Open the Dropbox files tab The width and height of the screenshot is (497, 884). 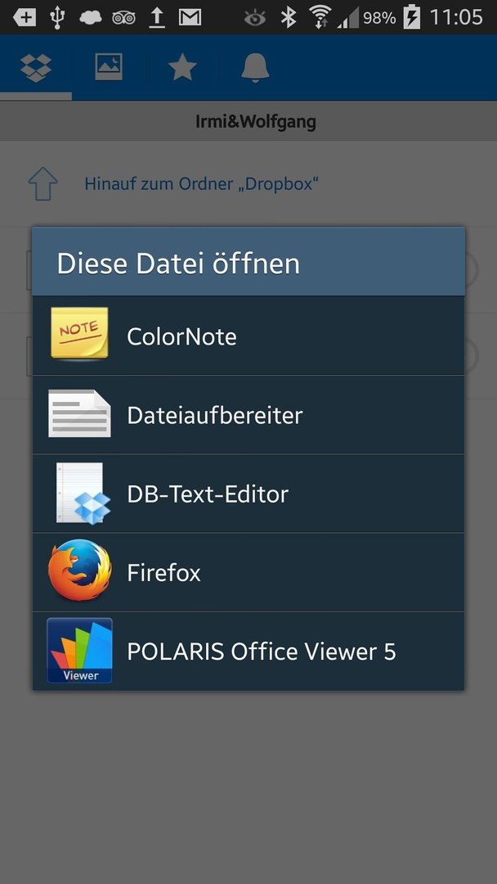pyautogui.click(x=36, y=68)
